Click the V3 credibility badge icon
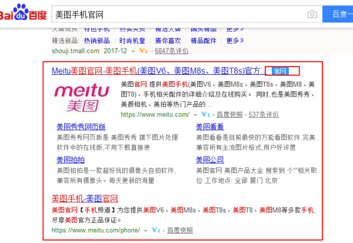Screen dimensions: 353x243 (x=143, y=51)
